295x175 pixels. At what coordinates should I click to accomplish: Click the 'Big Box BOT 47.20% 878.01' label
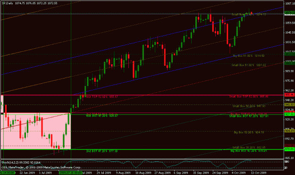tap(249, 151)
